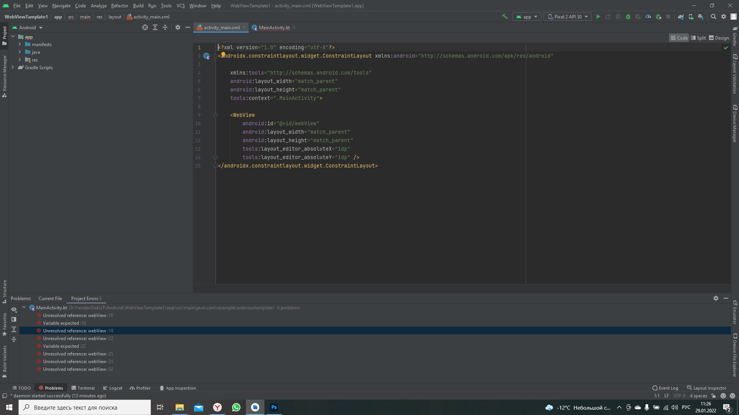Fold the WebView tag on line 9

point(216,115)
